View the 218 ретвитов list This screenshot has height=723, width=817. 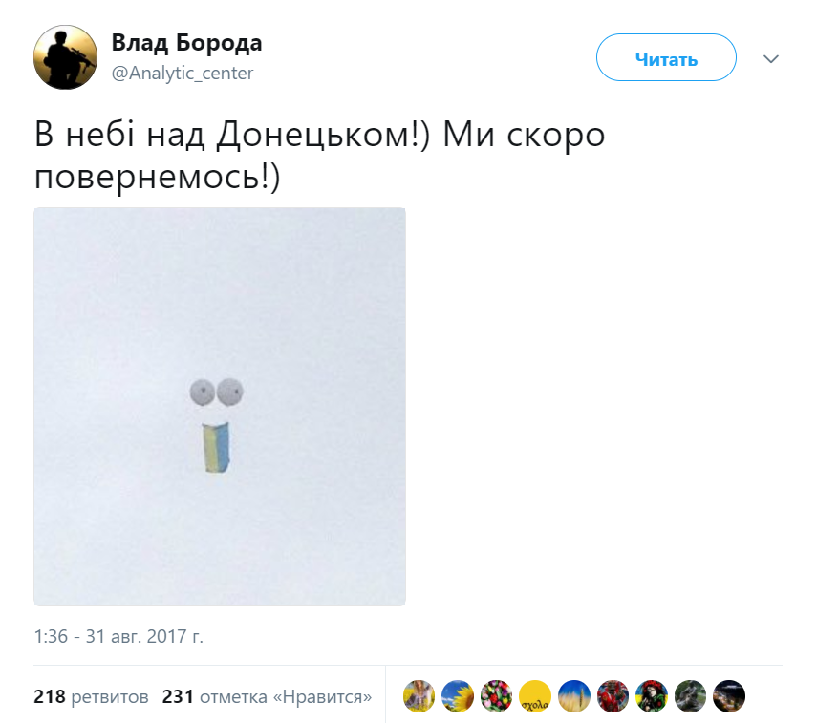point(91,696)
